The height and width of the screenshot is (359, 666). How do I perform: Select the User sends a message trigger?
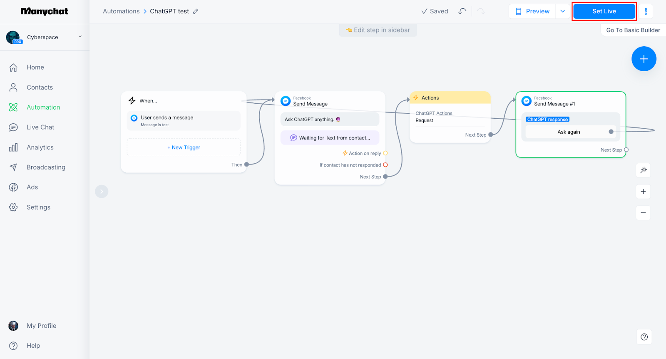(x=184, y=121)
